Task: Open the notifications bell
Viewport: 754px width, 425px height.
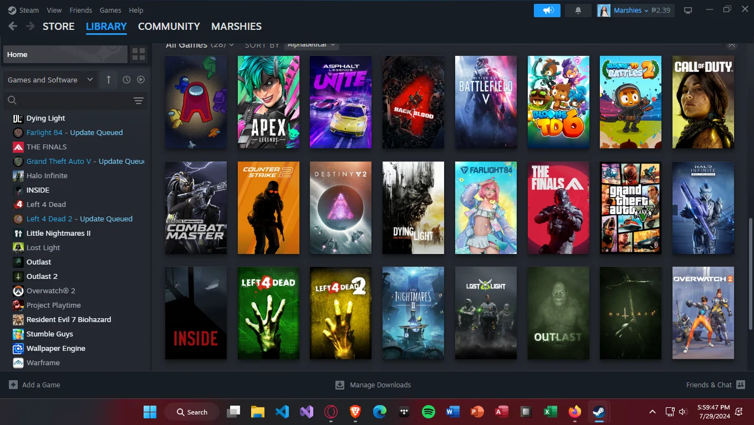Action: coord(578,11)
